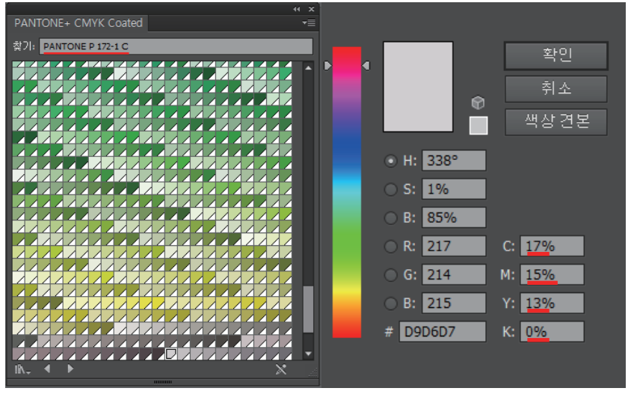Click the panel bottom resize grip
Image resolution: width=631 pixels, height=394 pixels.
[x=163, y=382]
